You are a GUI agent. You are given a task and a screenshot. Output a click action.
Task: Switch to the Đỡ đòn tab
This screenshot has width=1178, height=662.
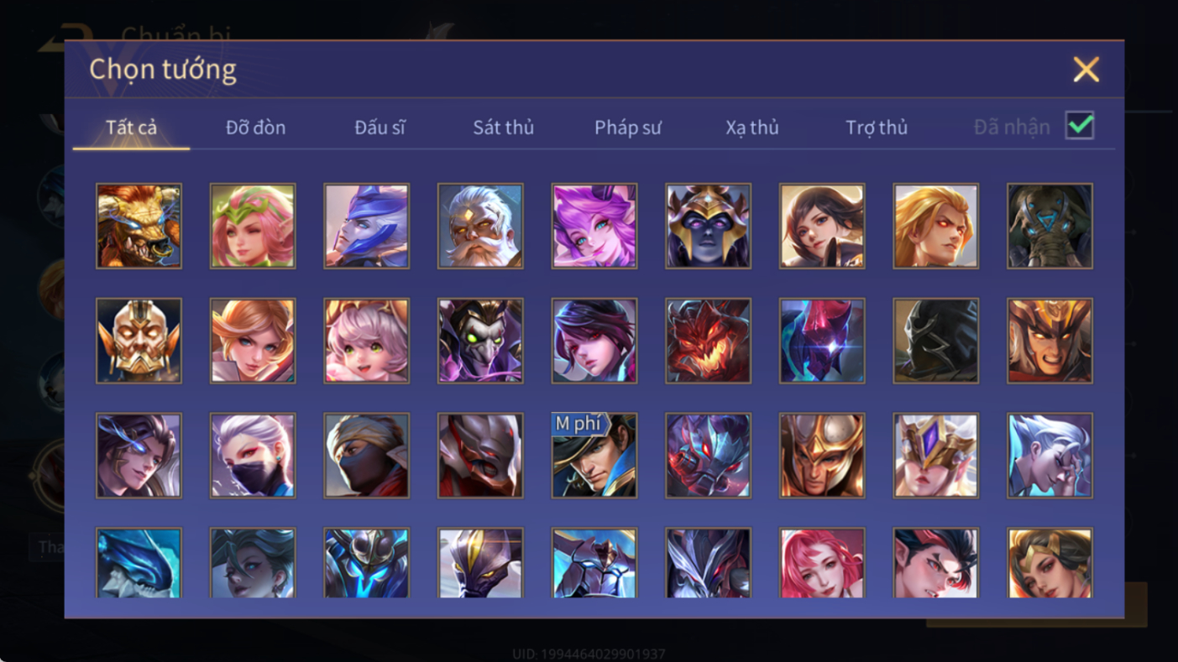pyautogui.click(x=255, y=128)
